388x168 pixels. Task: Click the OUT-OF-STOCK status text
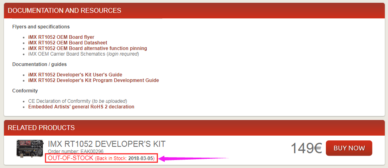71,158
